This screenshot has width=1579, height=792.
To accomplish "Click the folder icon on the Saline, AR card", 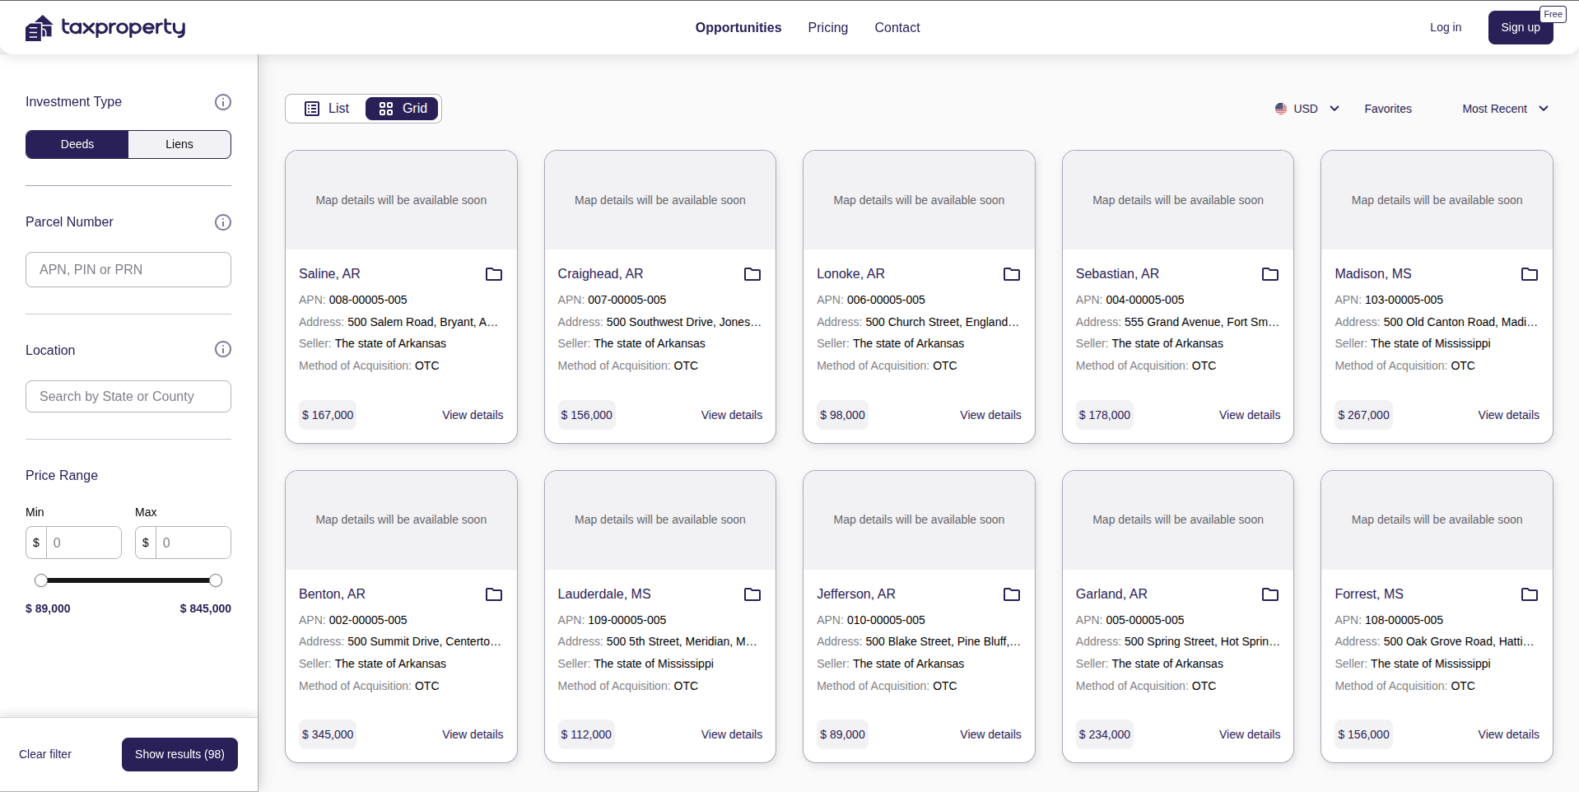I will pos(494,274).
